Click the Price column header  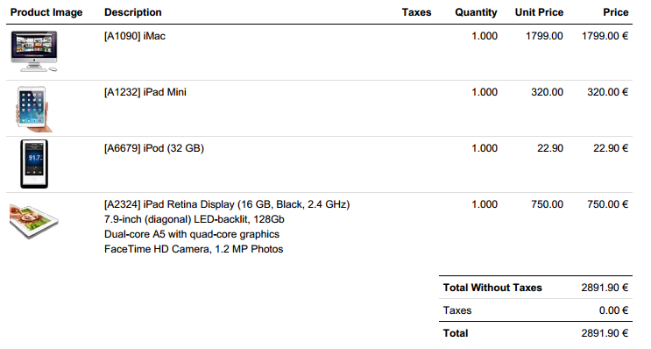tap(616, 12)
